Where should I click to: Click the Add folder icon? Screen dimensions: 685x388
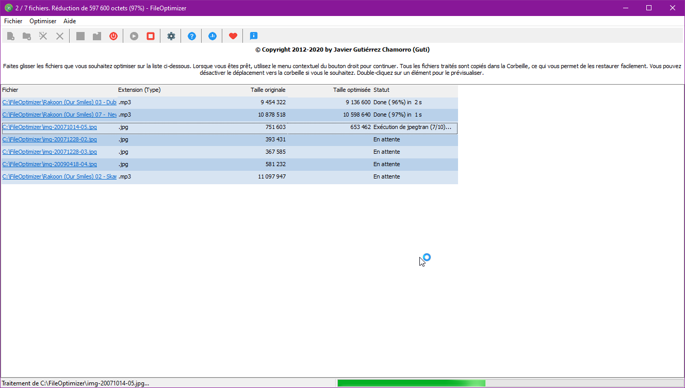point(26,36)
